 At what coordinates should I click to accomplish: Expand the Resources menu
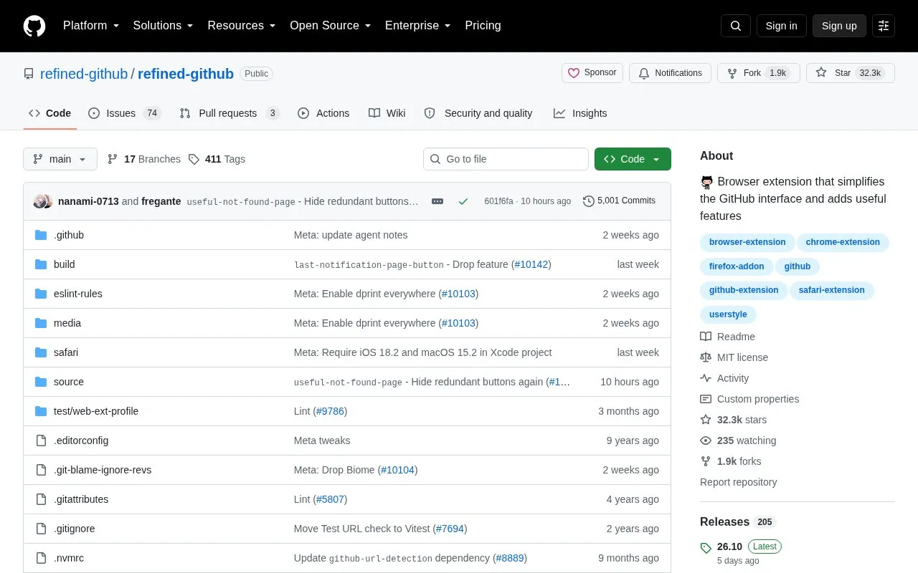coord(242,26)
